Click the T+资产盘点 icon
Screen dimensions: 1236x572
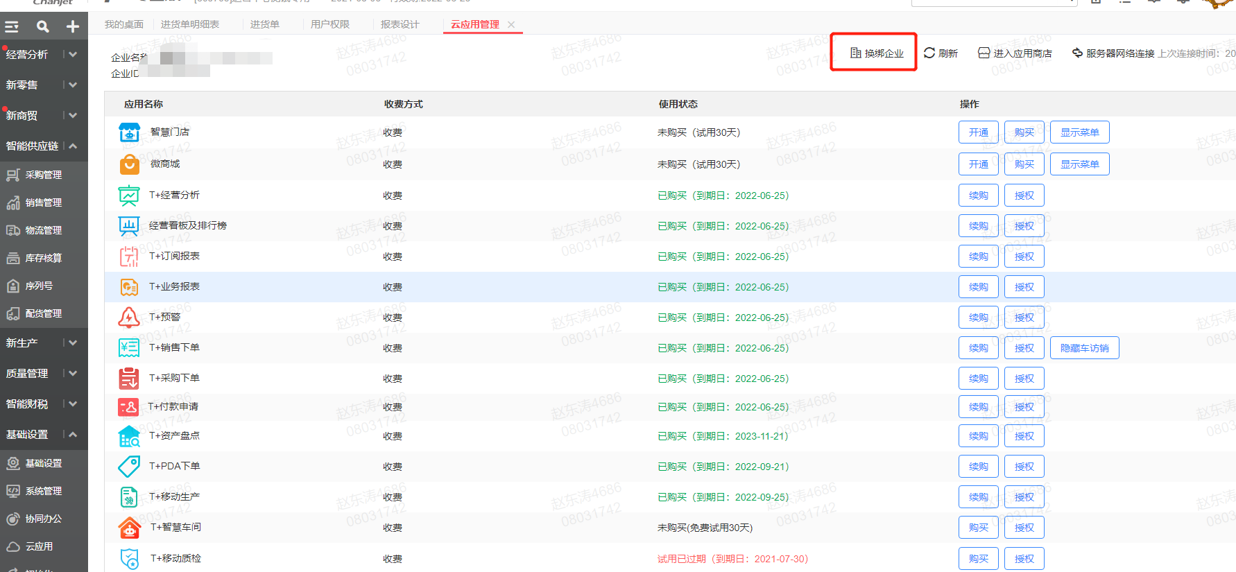click(129, 436)
